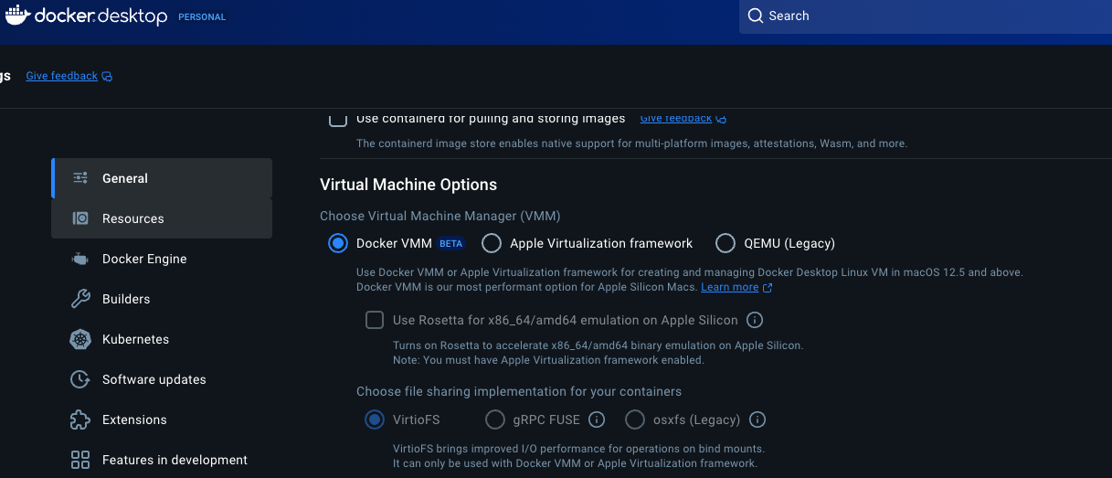Select the QEMU (Legacy) radio option
Viewport: 1112px width, 478px height.
pos(725,243)
